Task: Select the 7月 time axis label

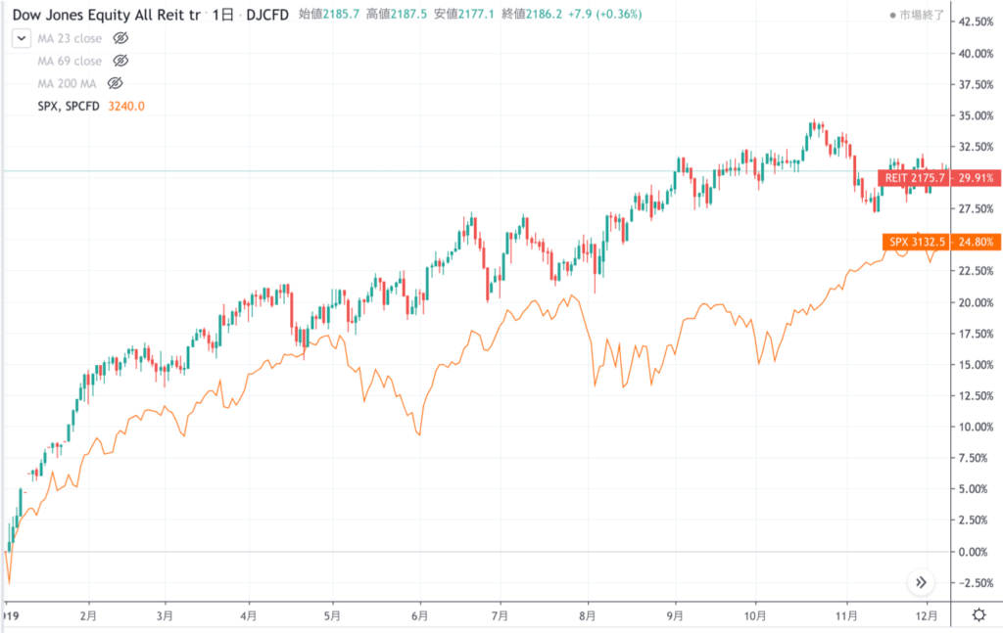Action: click(x=500, y=615)
